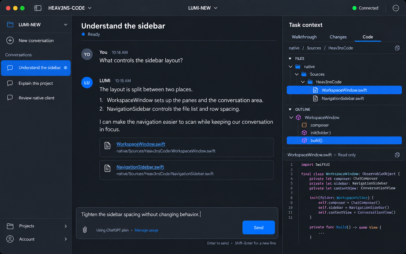Open the Review native client conversation
406x254 pixels.
tap(36, 98)
